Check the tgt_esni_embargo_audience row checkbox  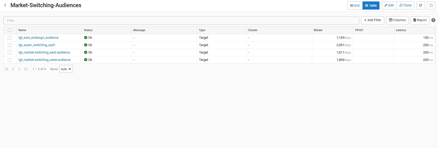tap(10, 38)
